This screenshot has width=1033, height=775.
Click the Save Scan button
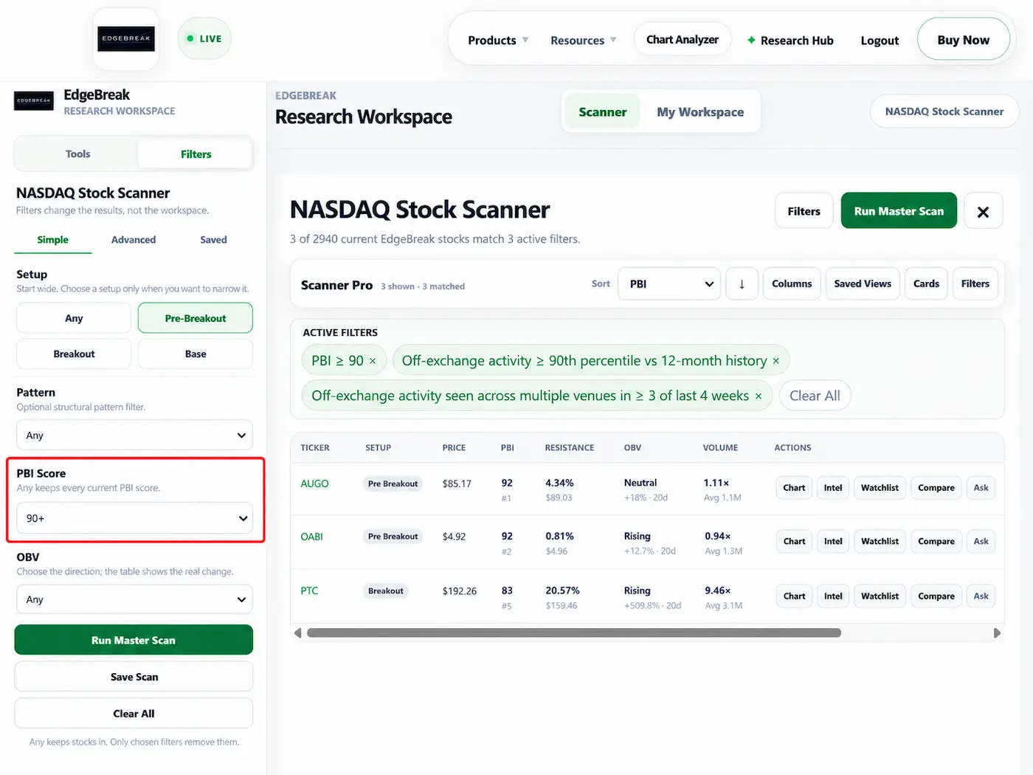pos(134,677)
